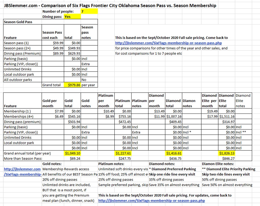The width and height of the screenshot is (260, 206).
Task: Select the $349.93 season pass total
Action: click(x=73, y=48)
